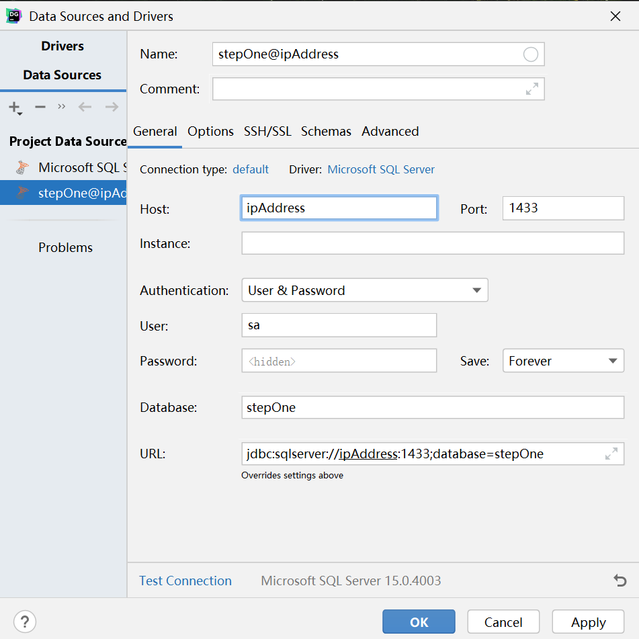Click into the Instance input field
This screenshot has height=639, width=639.
[433, 243]
